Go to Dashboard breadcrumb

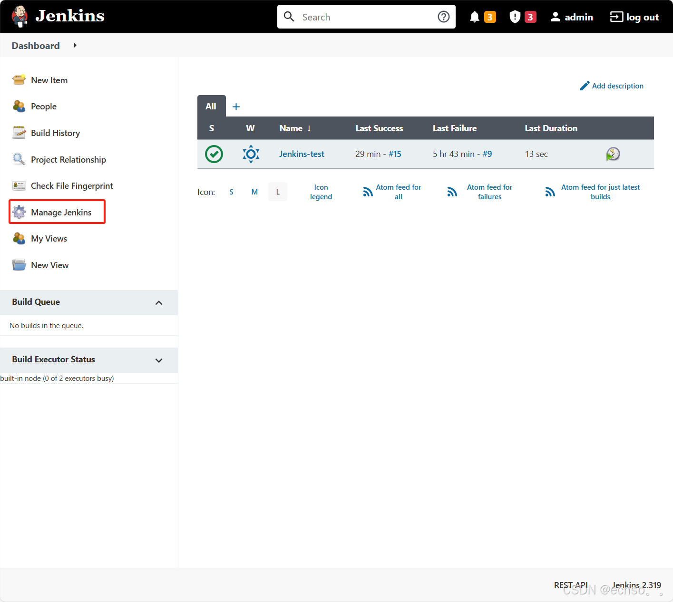pos(36,46)
